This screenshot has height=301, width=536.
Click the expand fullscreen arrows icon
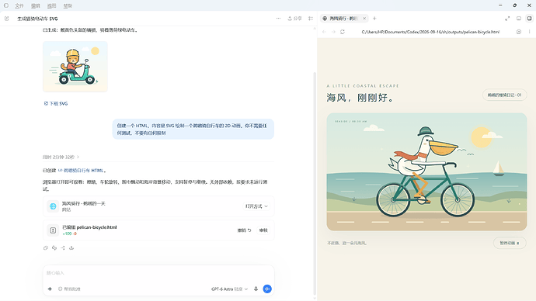(507, 19)
